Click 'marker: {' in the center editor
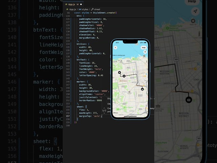This screenshot has height=163, width=217. 82,81
